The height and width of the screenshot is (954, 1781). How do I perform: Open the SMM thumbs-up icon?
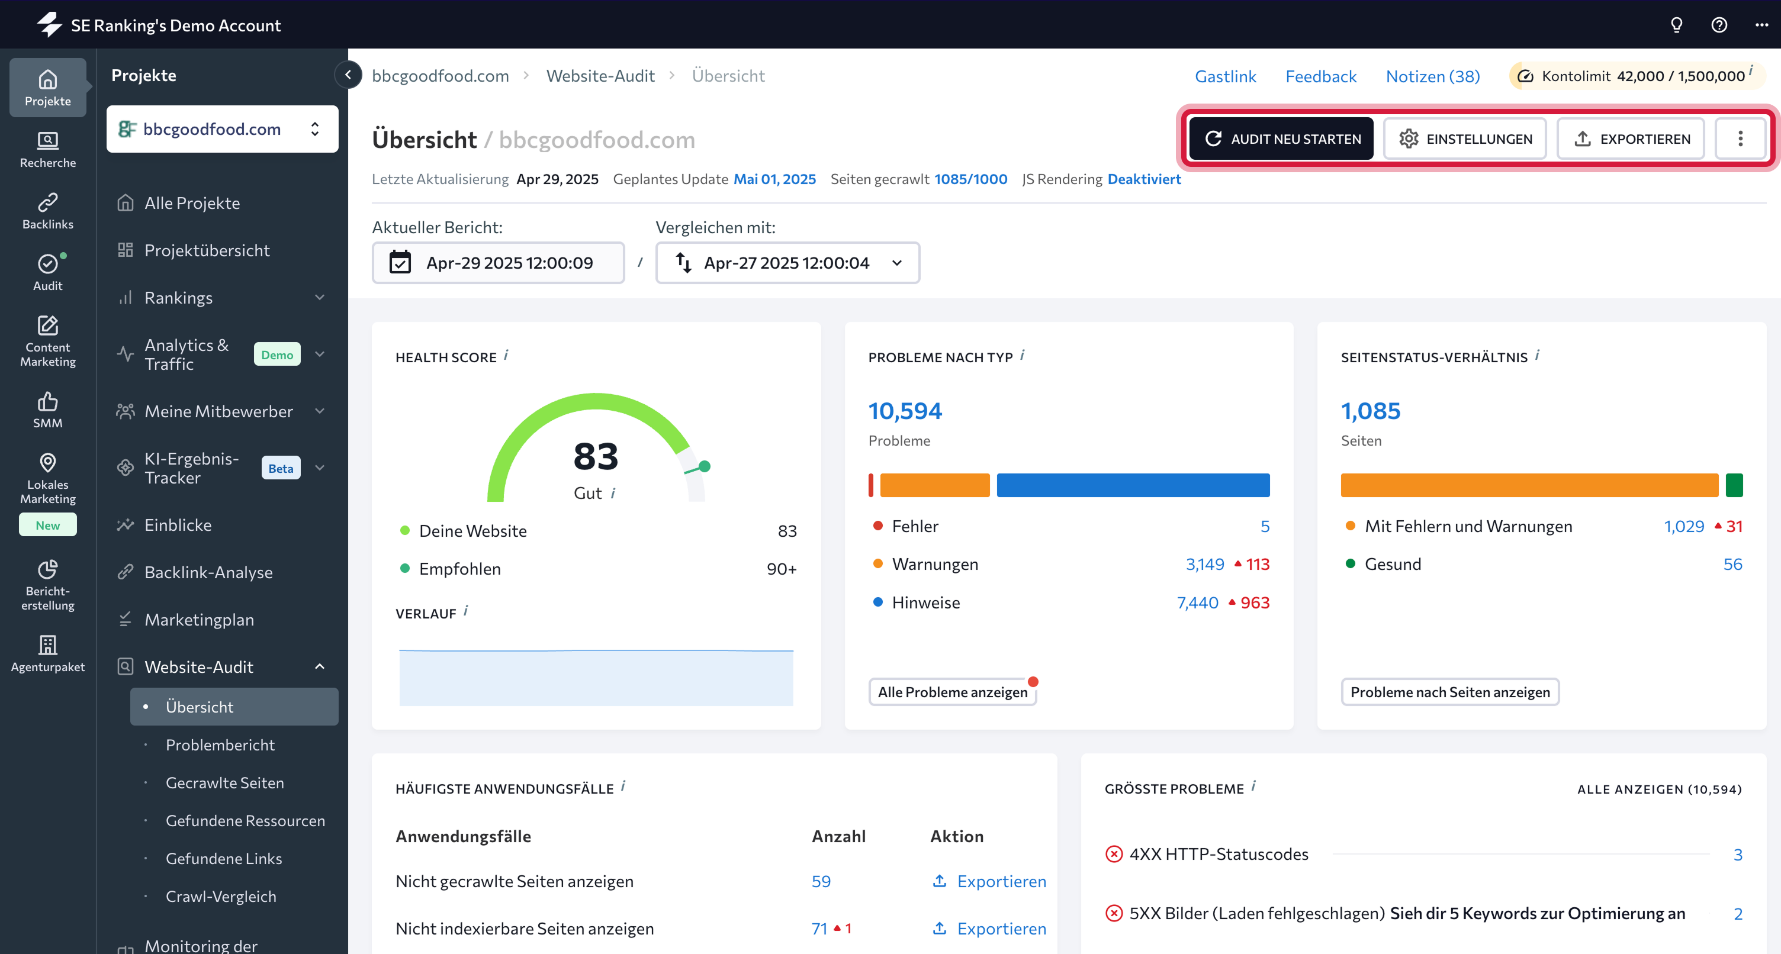pyautogui.click(x=48, y=410)
